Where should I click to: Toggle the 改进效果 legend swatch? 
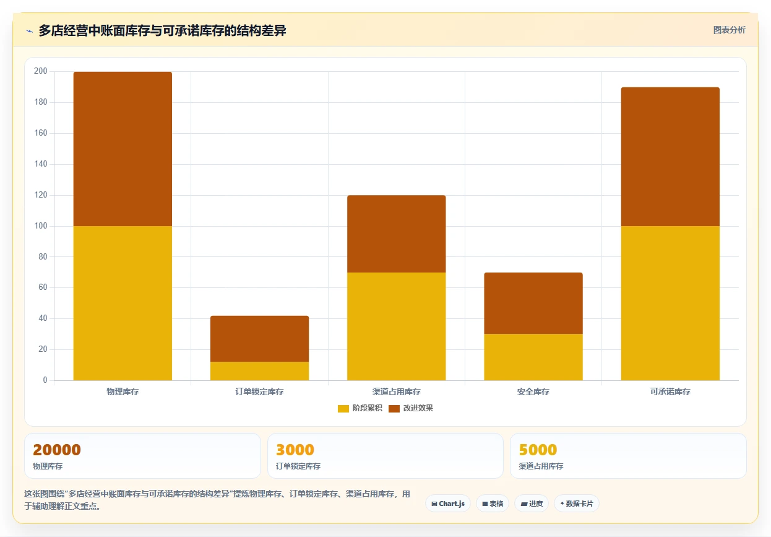(394, 408)
